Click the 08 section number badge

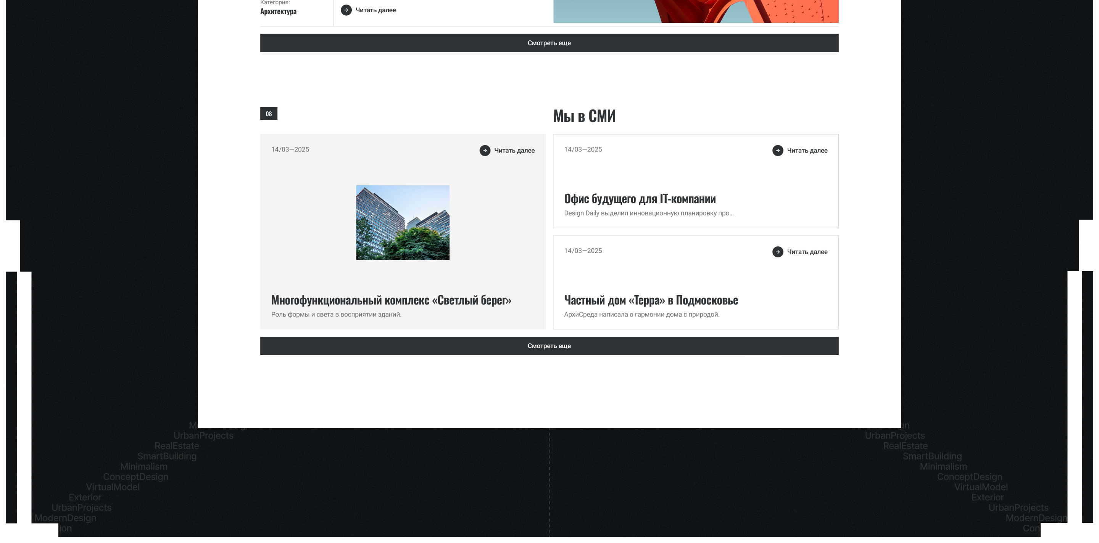(x=268, y=113)
